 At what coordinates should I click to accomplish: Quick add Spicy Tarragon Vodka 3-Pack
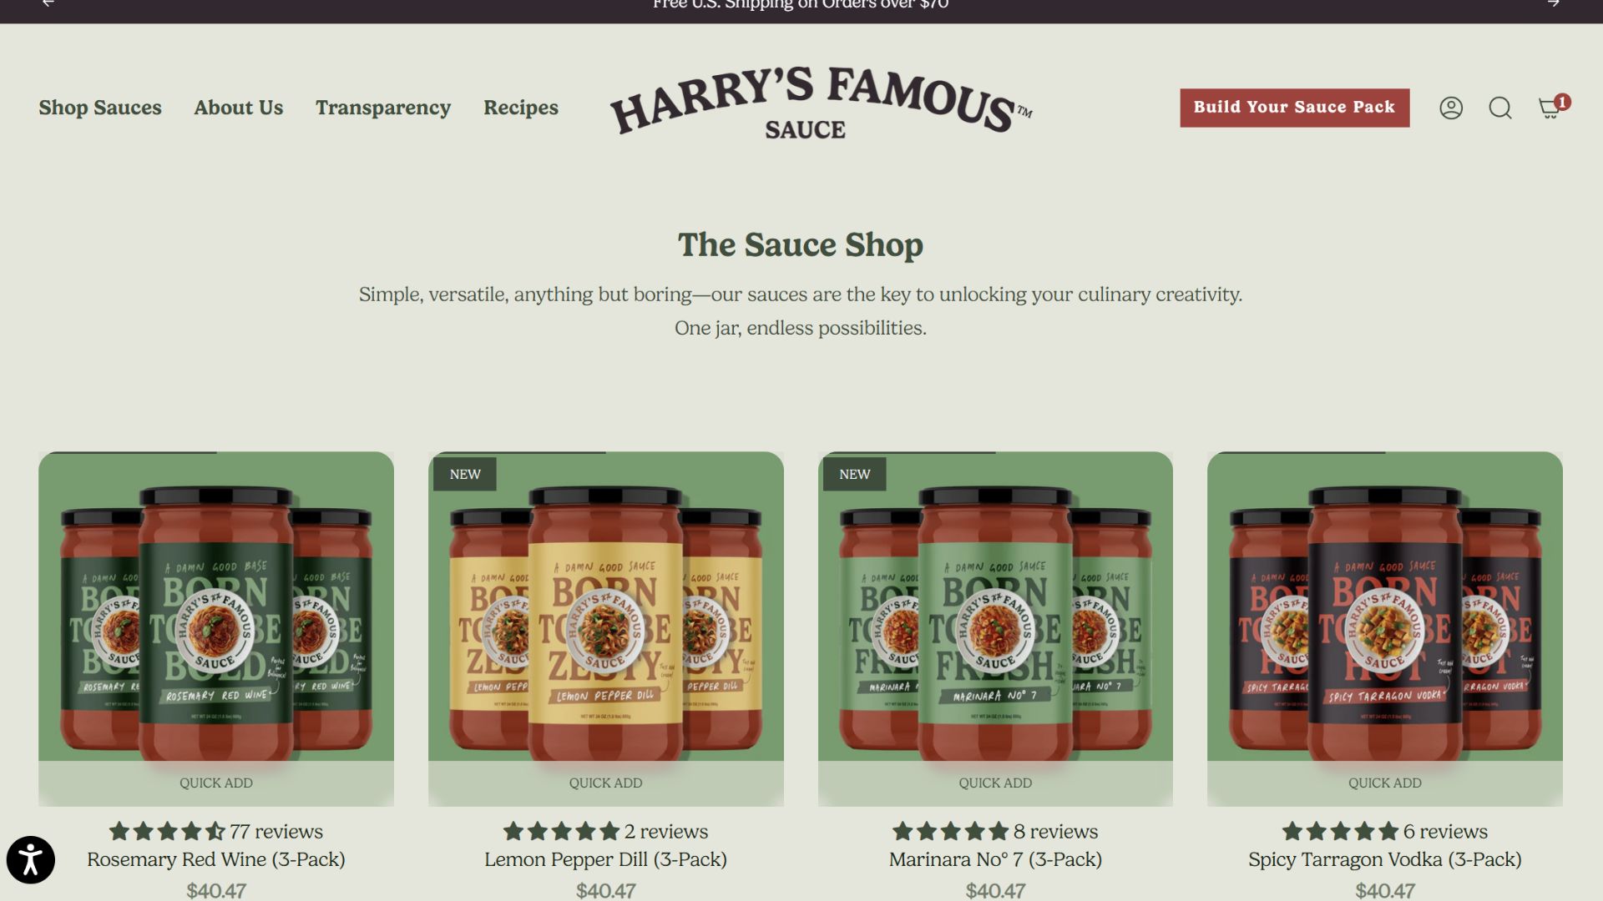(1385, 783)
